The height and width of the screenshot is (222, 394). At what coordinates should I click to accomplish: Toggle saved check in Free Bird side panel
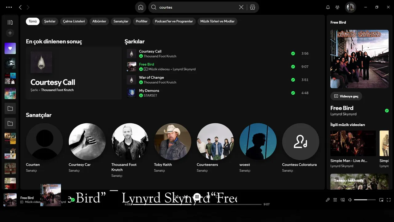coord(387,111)
